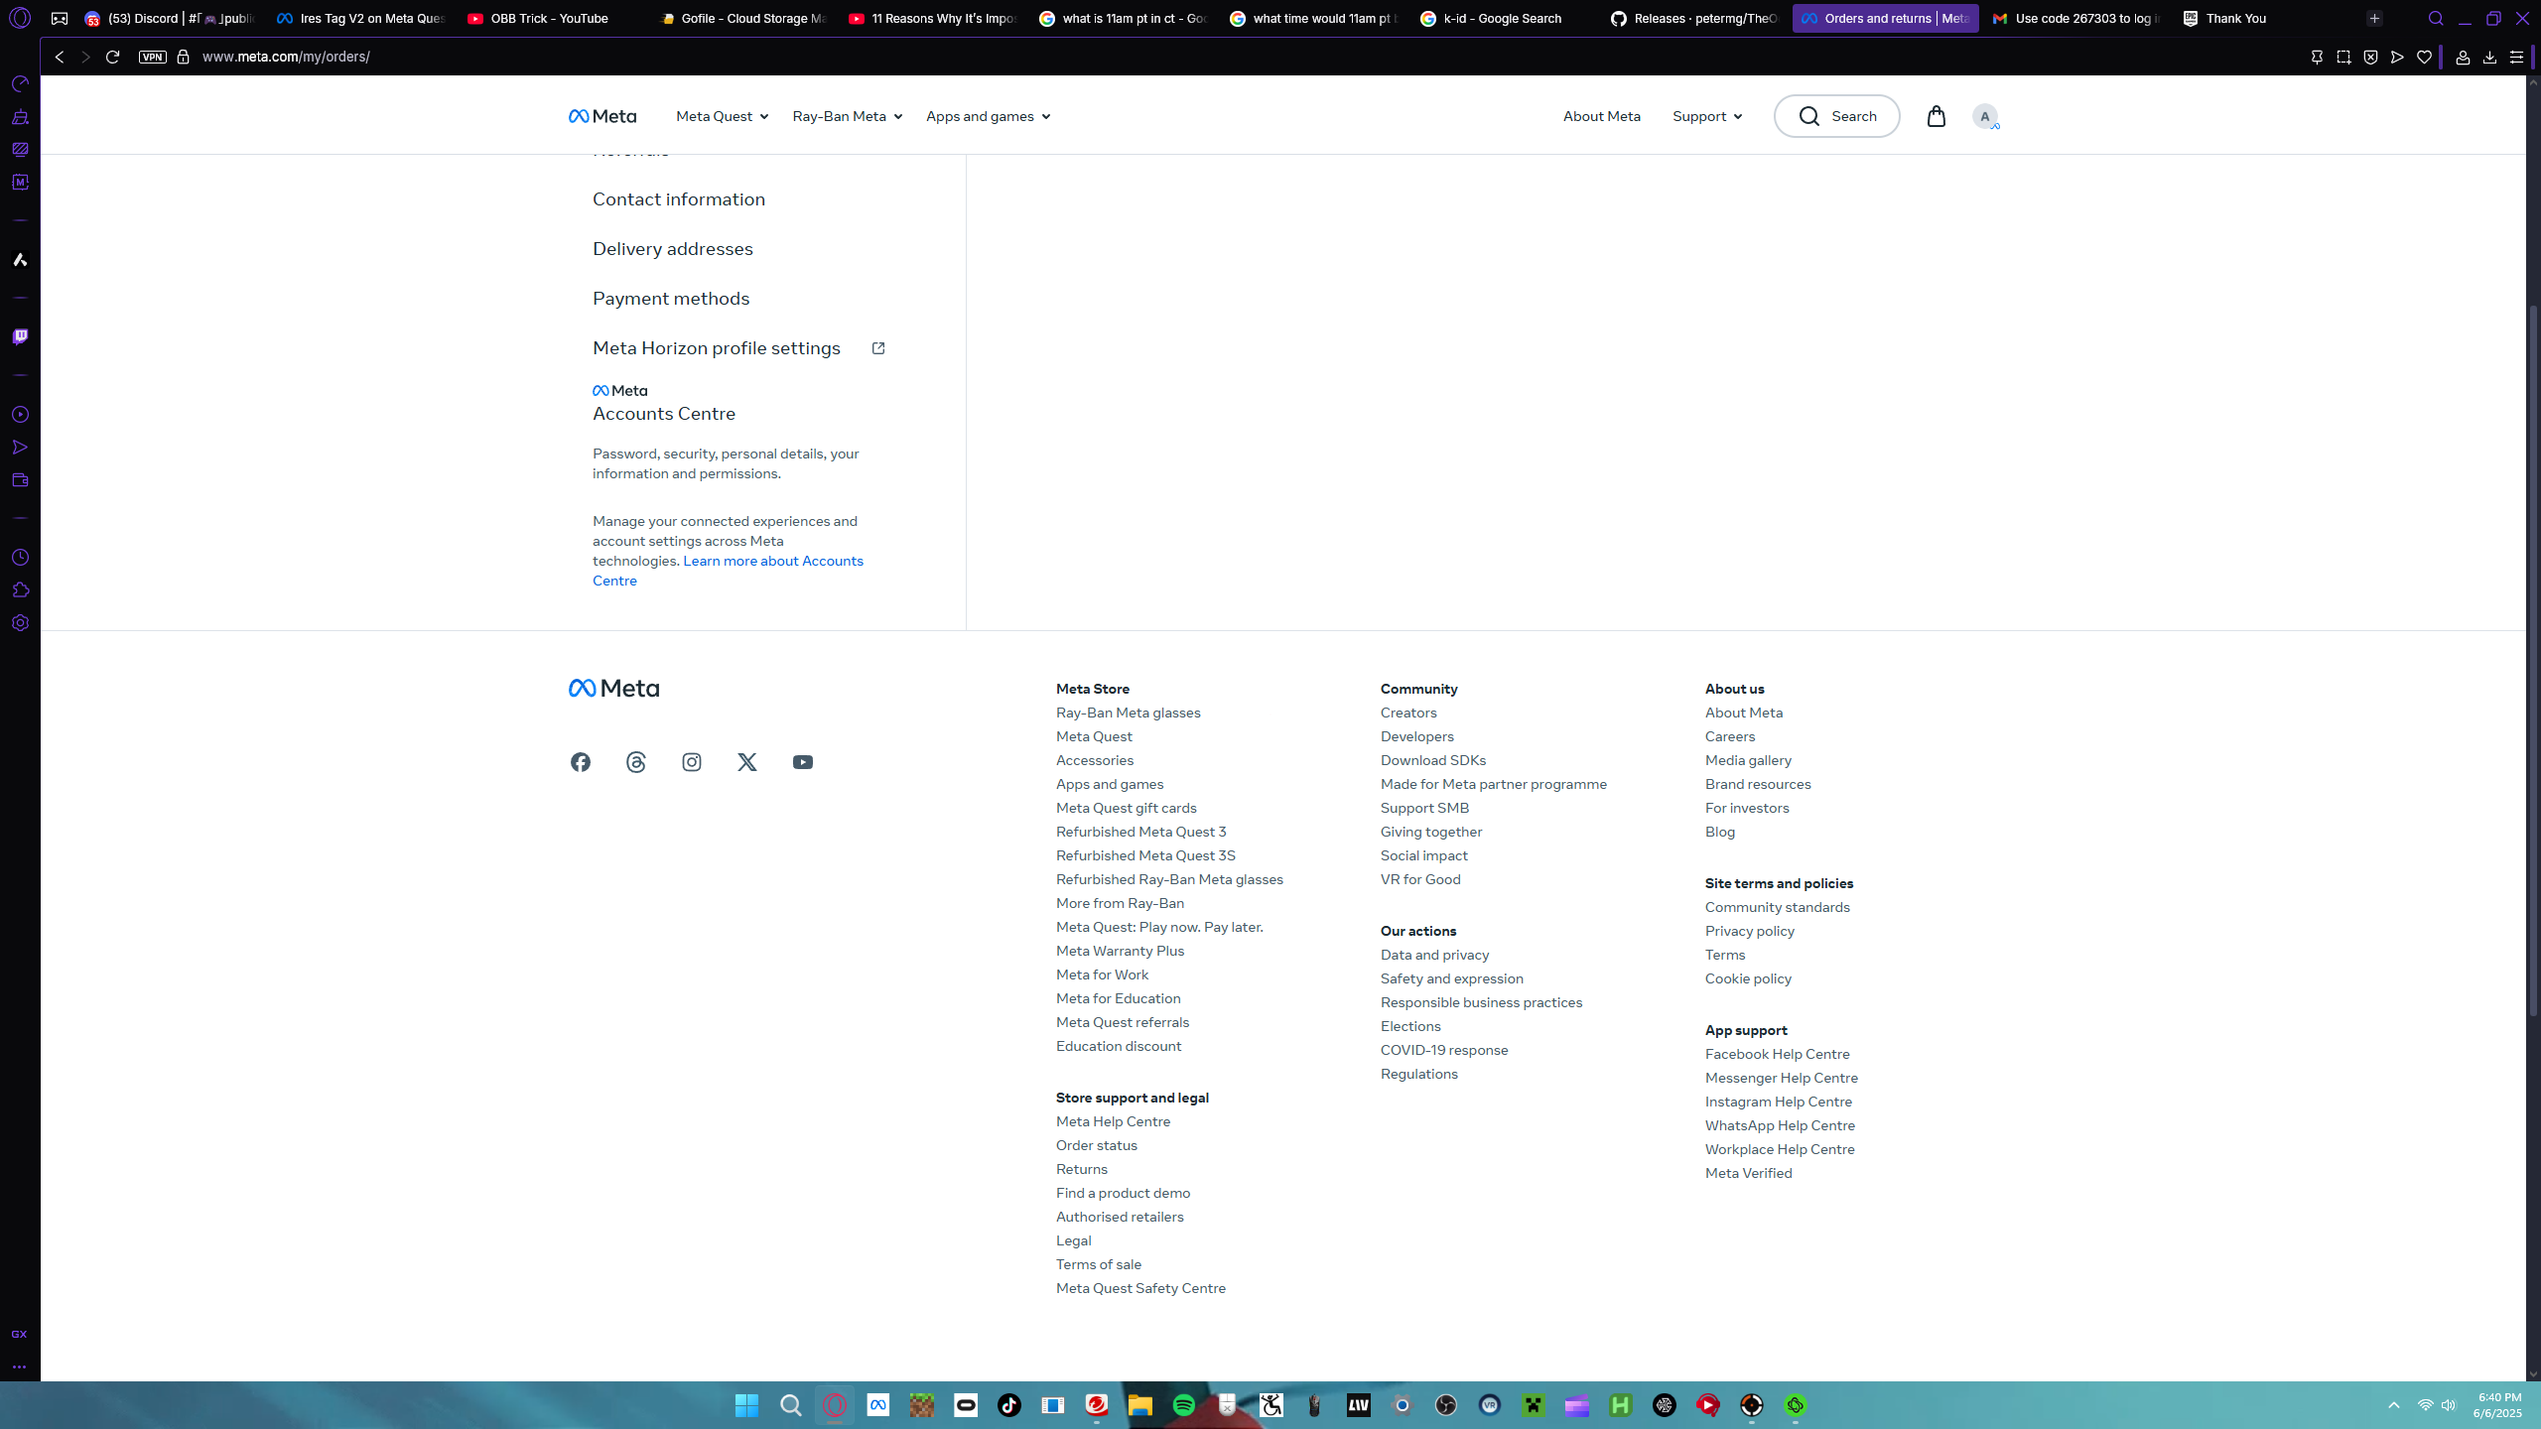This screenshot has width=2541, height=1429.
Task: Open GX Cleaner broom icon in the sidebar
Action: pos(20,117)
